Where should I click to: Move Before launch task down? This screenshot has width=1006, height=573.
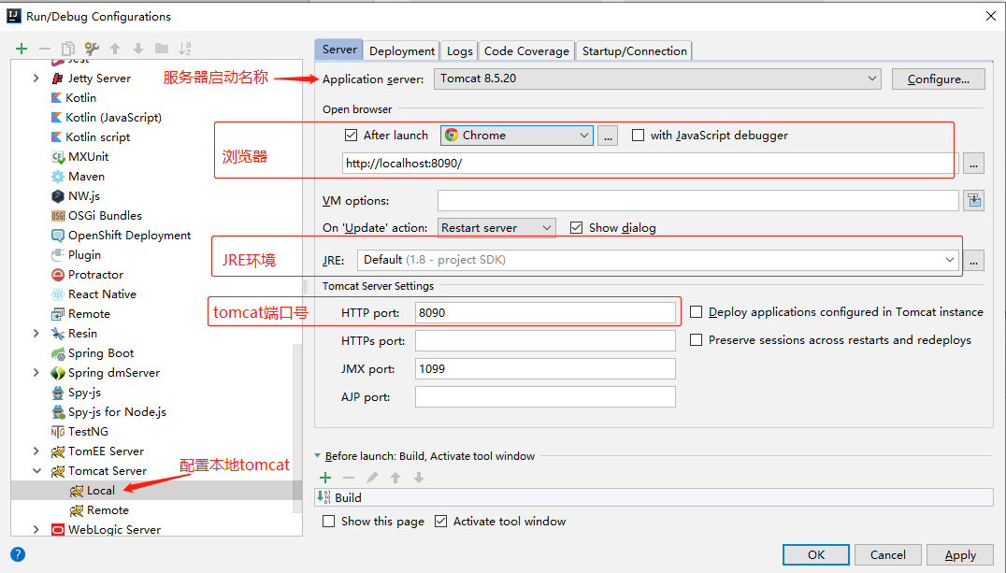pos(419,478)
